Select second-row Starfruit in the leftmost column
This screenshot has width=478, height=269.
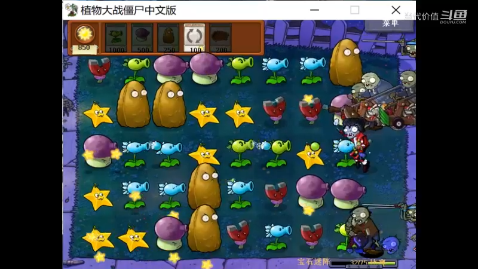(x=98, y=115)
